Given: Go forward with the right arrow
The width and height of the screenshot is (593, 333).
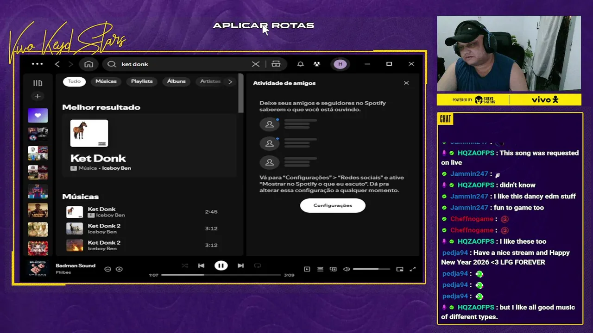Looking at the screenshot, I should (x=71, y=64).
